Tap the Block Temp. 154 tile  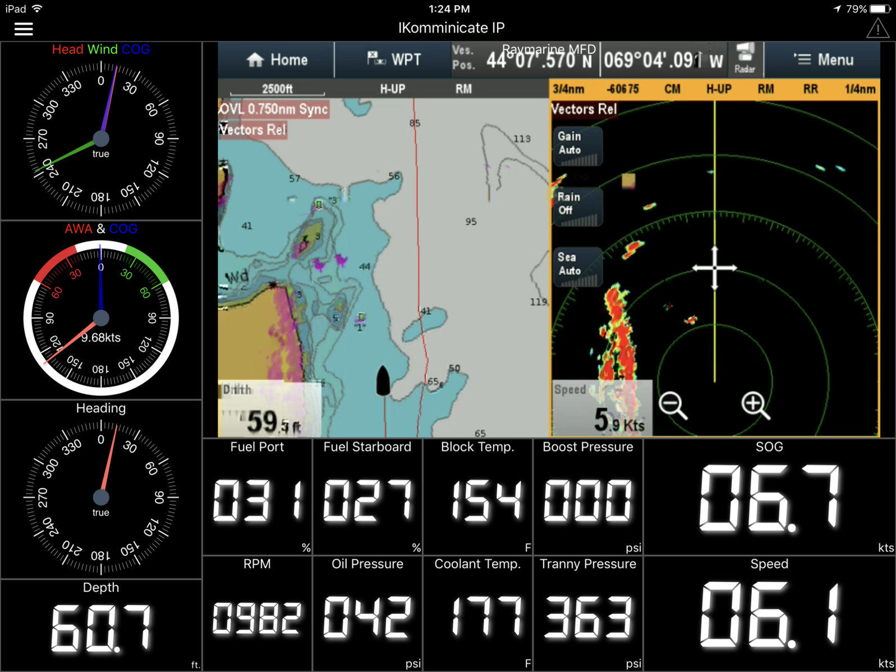click(x=477, y=497)
